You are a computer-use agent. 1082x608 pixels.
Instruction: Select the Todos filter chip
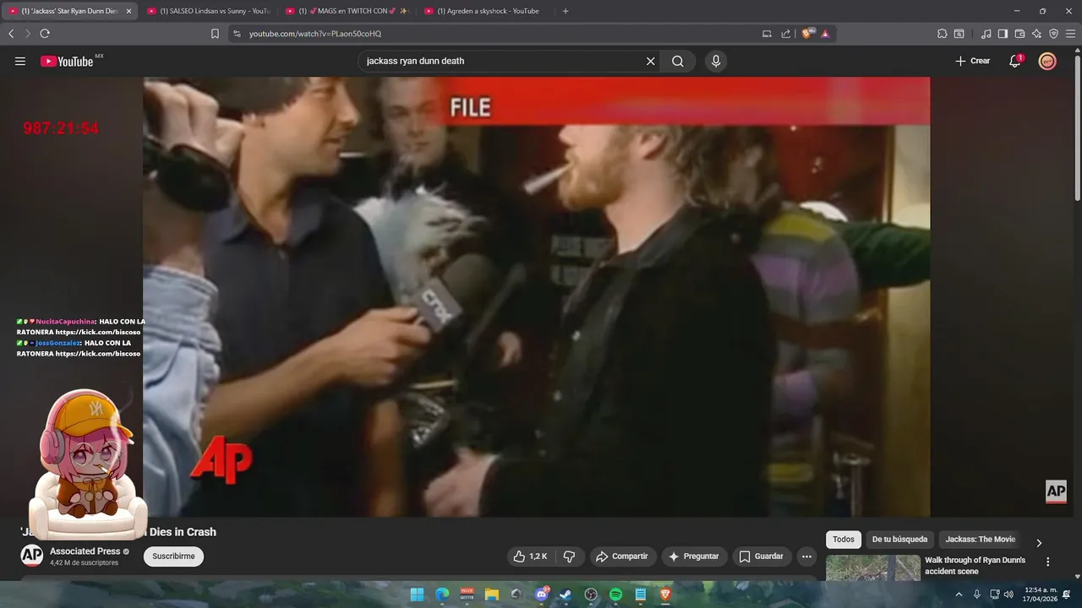tap(844, 540)
